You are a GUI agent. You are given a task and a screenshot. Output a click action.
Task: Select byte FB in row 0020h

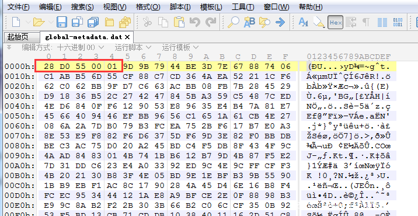(x=222, y=86)
